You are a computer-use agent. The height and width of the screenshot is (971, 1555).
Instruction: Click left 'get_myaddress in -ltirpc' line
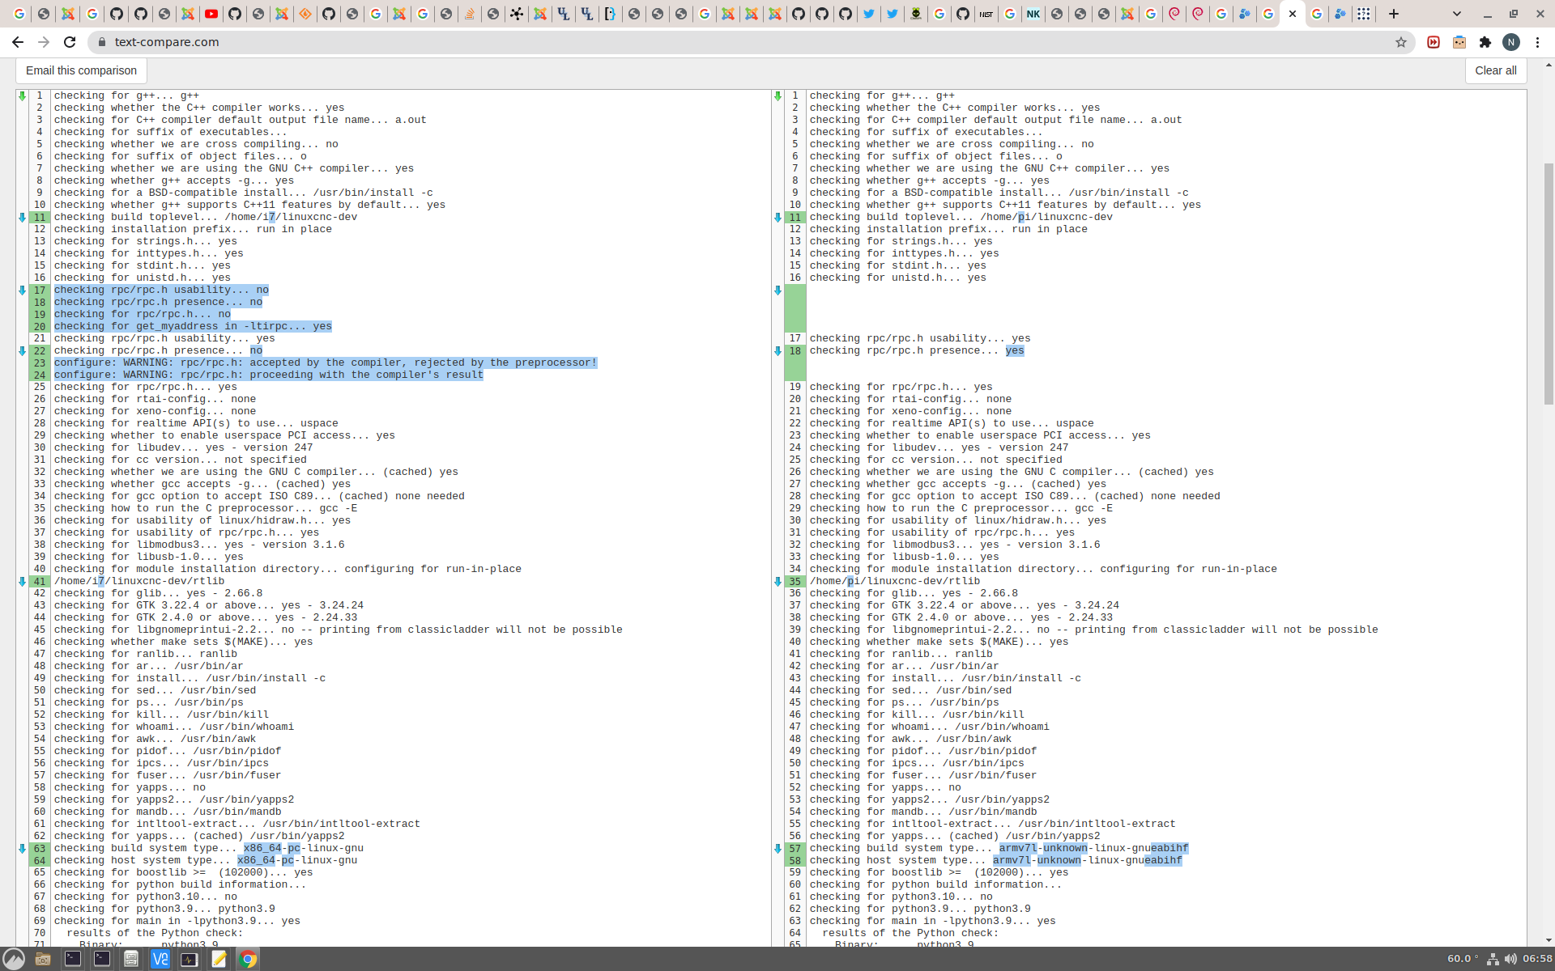tap(193, 326)
